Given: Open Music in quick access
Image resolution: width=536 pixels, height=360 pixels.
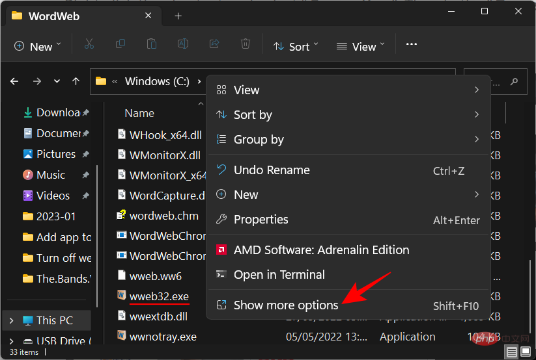Looking at the screenshot, I should (x=57, y=175).
